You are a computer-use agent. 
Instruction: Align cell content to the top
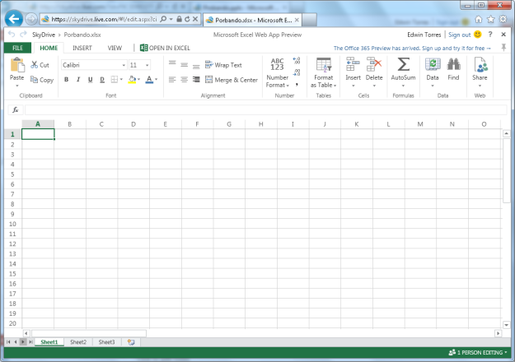click(x=172, y=63)
